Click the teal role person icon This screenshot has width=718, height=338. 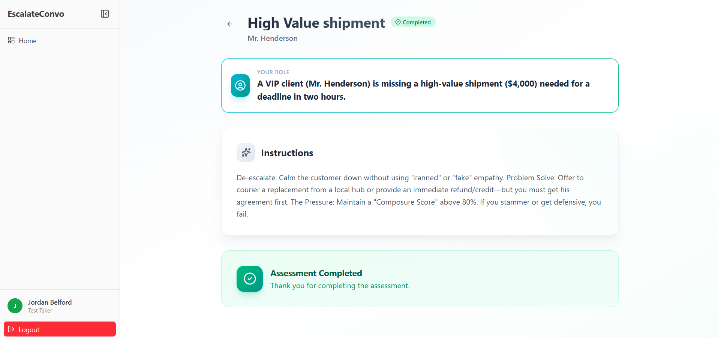point(240,85)
